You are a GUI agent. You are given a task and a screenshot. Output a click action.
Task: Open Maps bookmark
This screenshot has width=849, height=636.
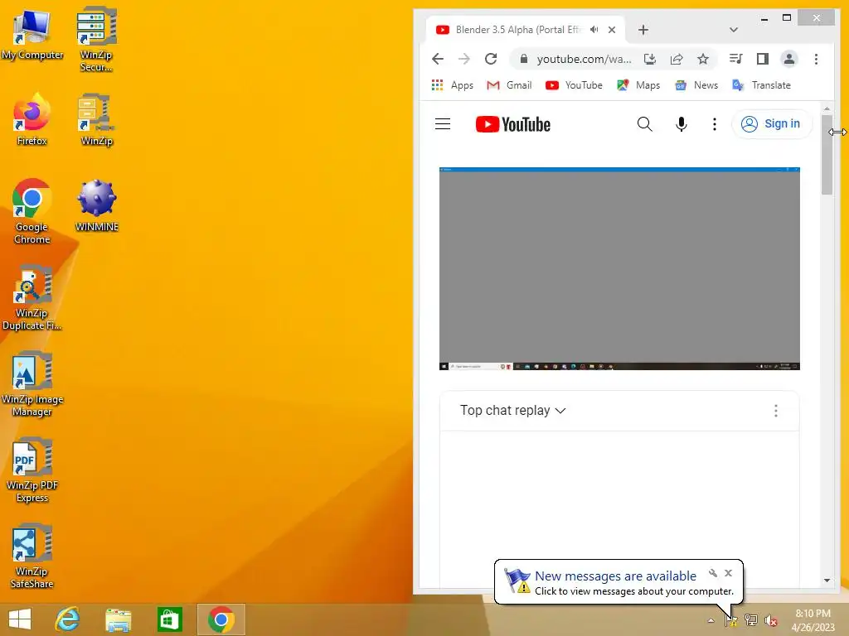point(638,85)
